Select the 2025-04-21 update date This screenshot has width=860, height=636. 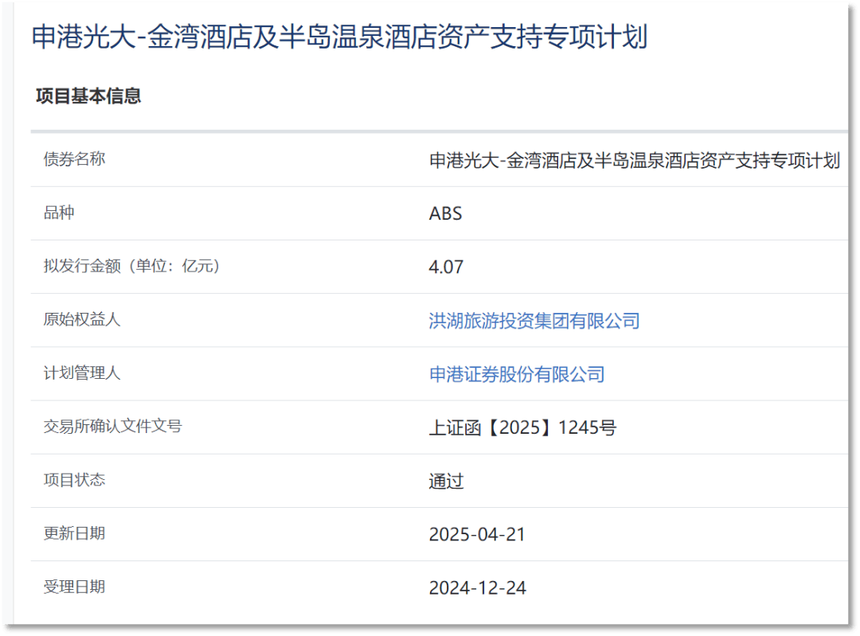tap(477, 535)
